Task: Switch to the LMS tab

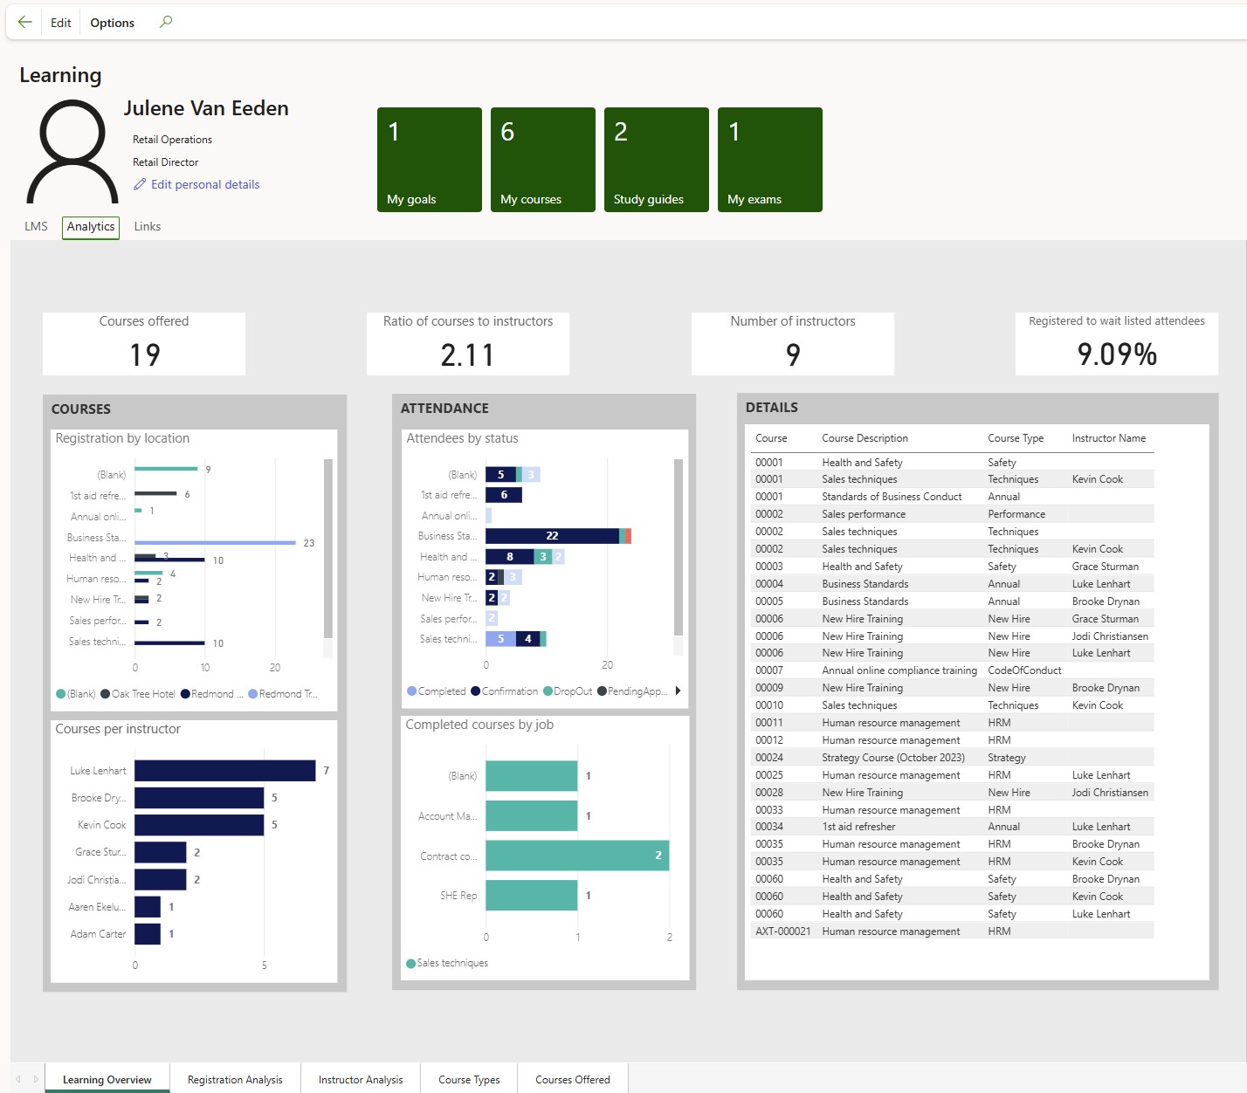Action: pos(36,226)
